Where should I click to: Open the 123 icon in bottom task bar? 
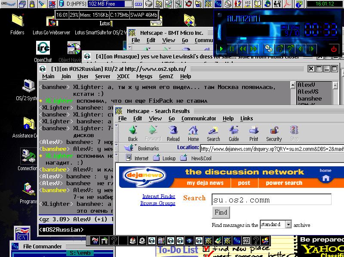point(246,241)
